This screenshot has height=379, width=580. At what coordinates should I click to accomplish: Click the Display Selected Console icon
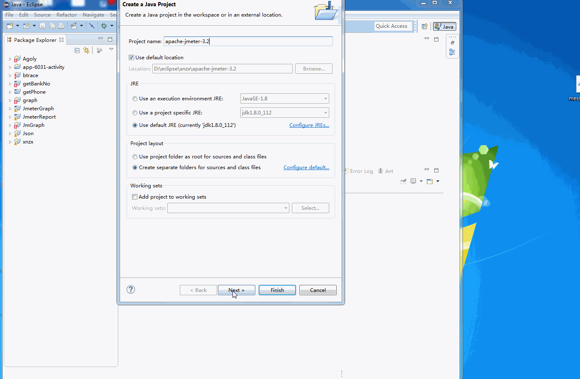click(x=413, y=181)
